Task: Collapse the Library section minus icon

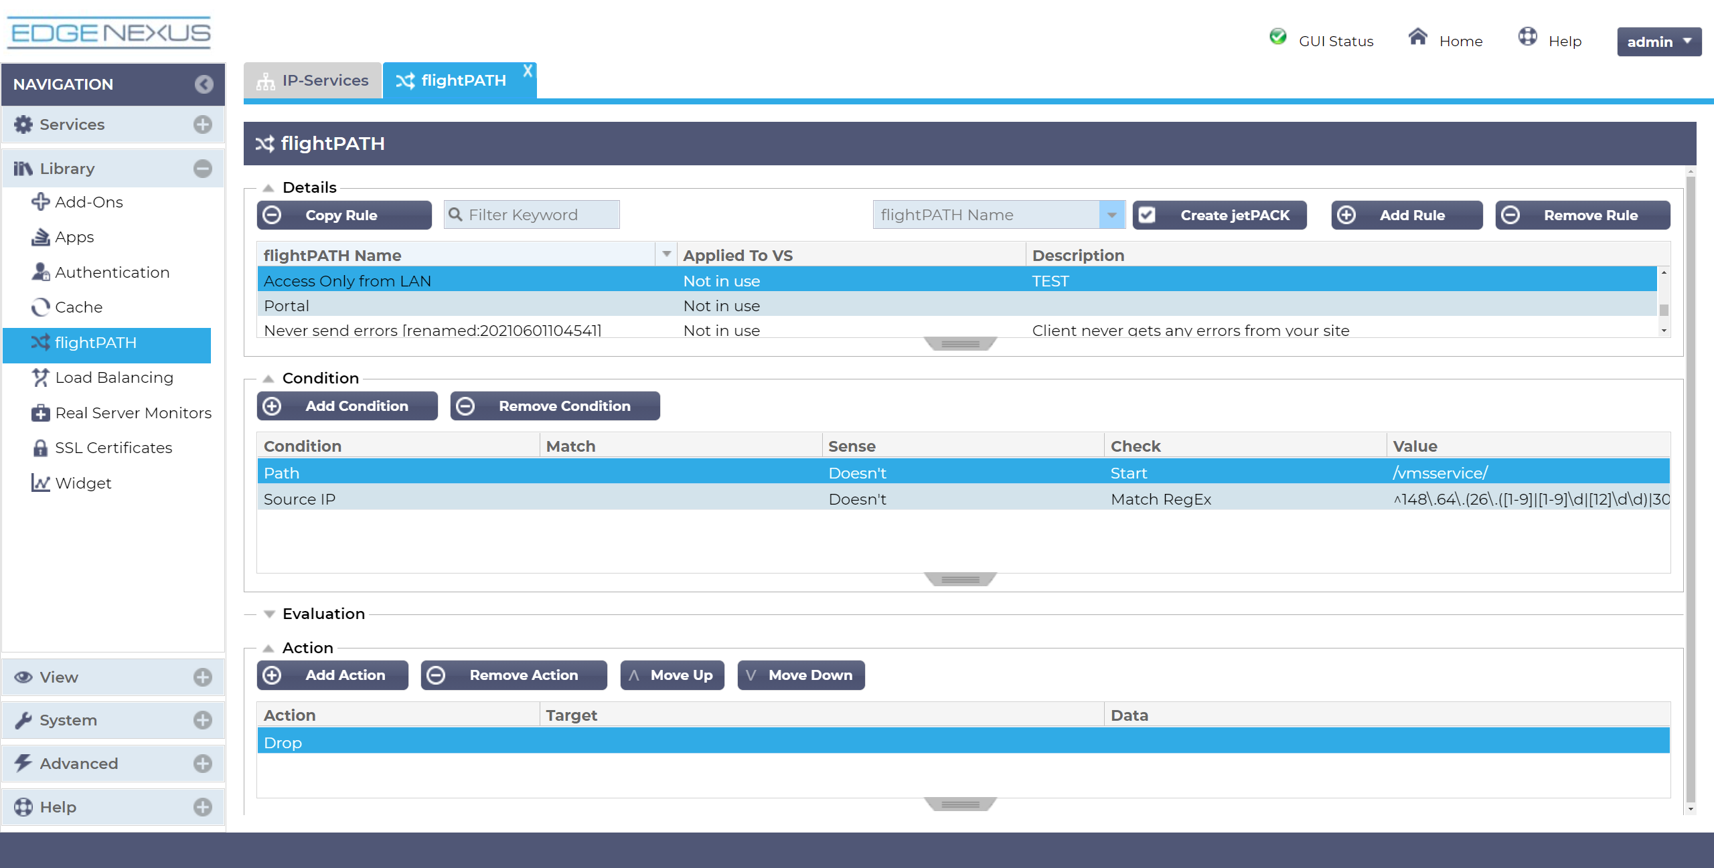Action: point(203,169)
